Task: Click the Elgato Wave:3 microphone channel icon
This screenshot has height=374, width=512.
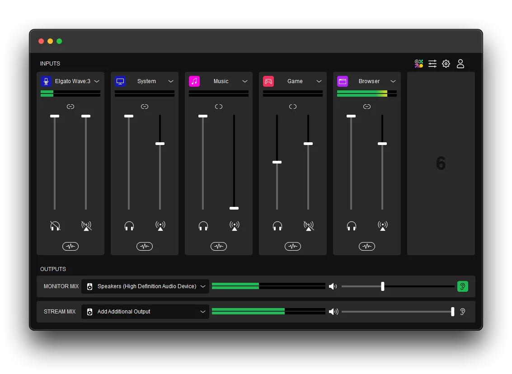Action: coord(46,81)
